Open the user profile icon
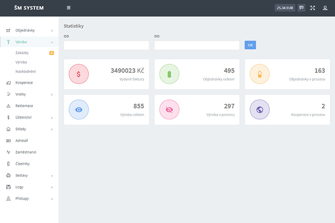Viewport: 335px width, 223px height. click(325, 8)
